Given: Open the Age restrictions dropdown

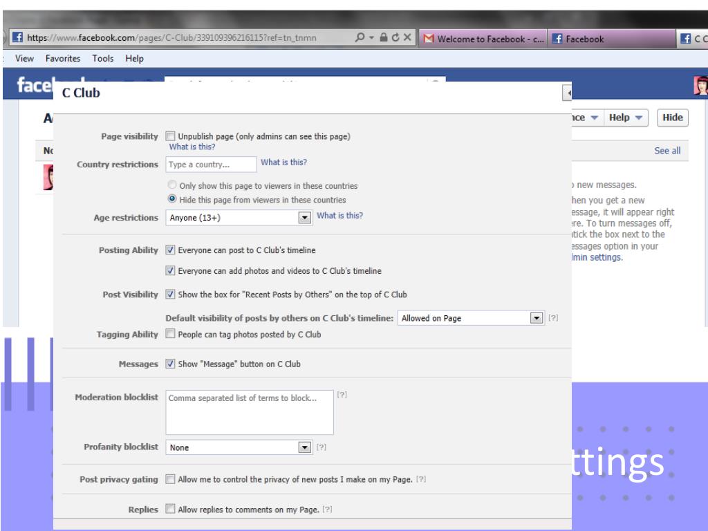Looking at the screenshot, I should 239,218.
